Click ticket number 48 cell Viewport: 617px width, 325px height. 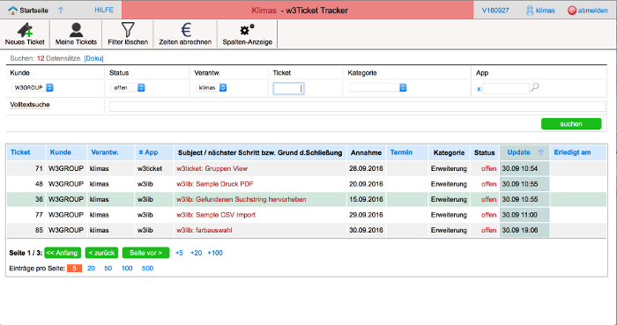point(26,184)
